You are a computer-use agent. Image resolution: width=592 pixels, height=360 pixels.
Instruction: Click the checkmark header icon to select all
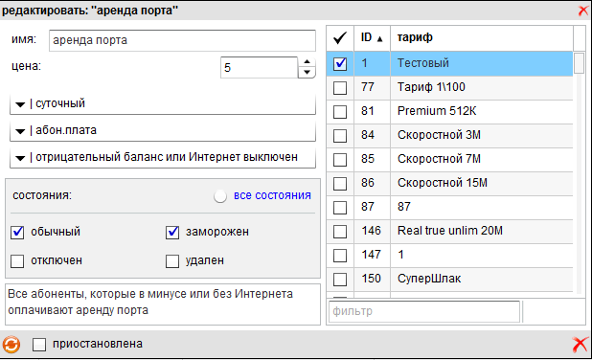coord(340,37)
